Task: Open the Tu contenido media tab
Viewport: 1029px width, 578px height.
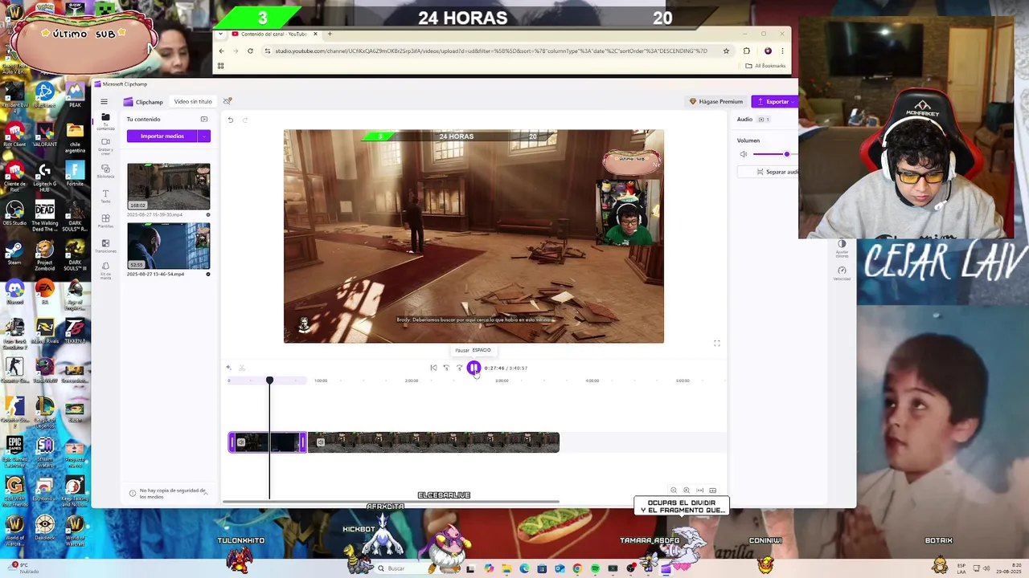Action: [x=105, y=121]
